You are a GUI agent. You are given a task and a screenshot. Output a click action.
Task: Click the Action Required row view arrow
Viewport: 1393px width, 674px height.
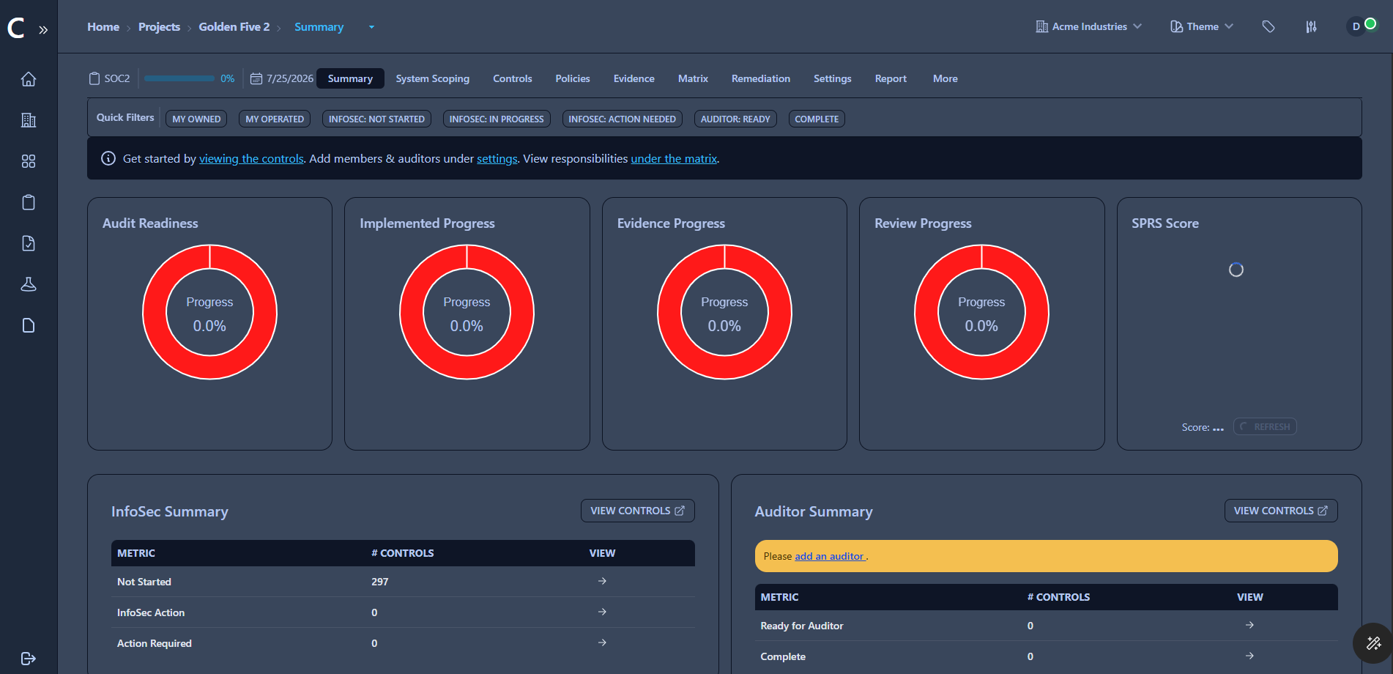(x=602, y=642)
